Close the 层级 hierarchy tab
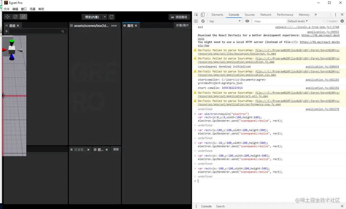 [18, 26]
